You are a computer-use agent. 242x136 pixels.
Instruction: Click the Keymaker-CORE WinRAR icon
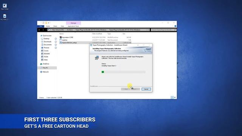click(60, 37)
